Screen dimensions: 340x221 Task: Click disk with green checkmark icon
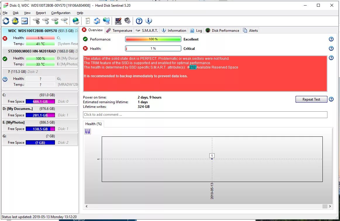tap(55, 21)
